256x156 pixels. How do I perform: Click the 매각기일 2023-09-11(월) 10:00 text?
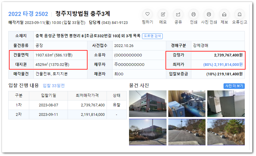35,22
